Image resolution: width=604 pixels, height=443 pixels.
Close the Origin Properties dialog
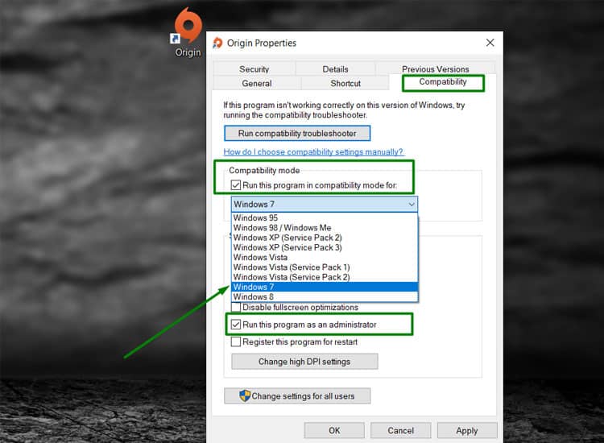coord(490,43)
